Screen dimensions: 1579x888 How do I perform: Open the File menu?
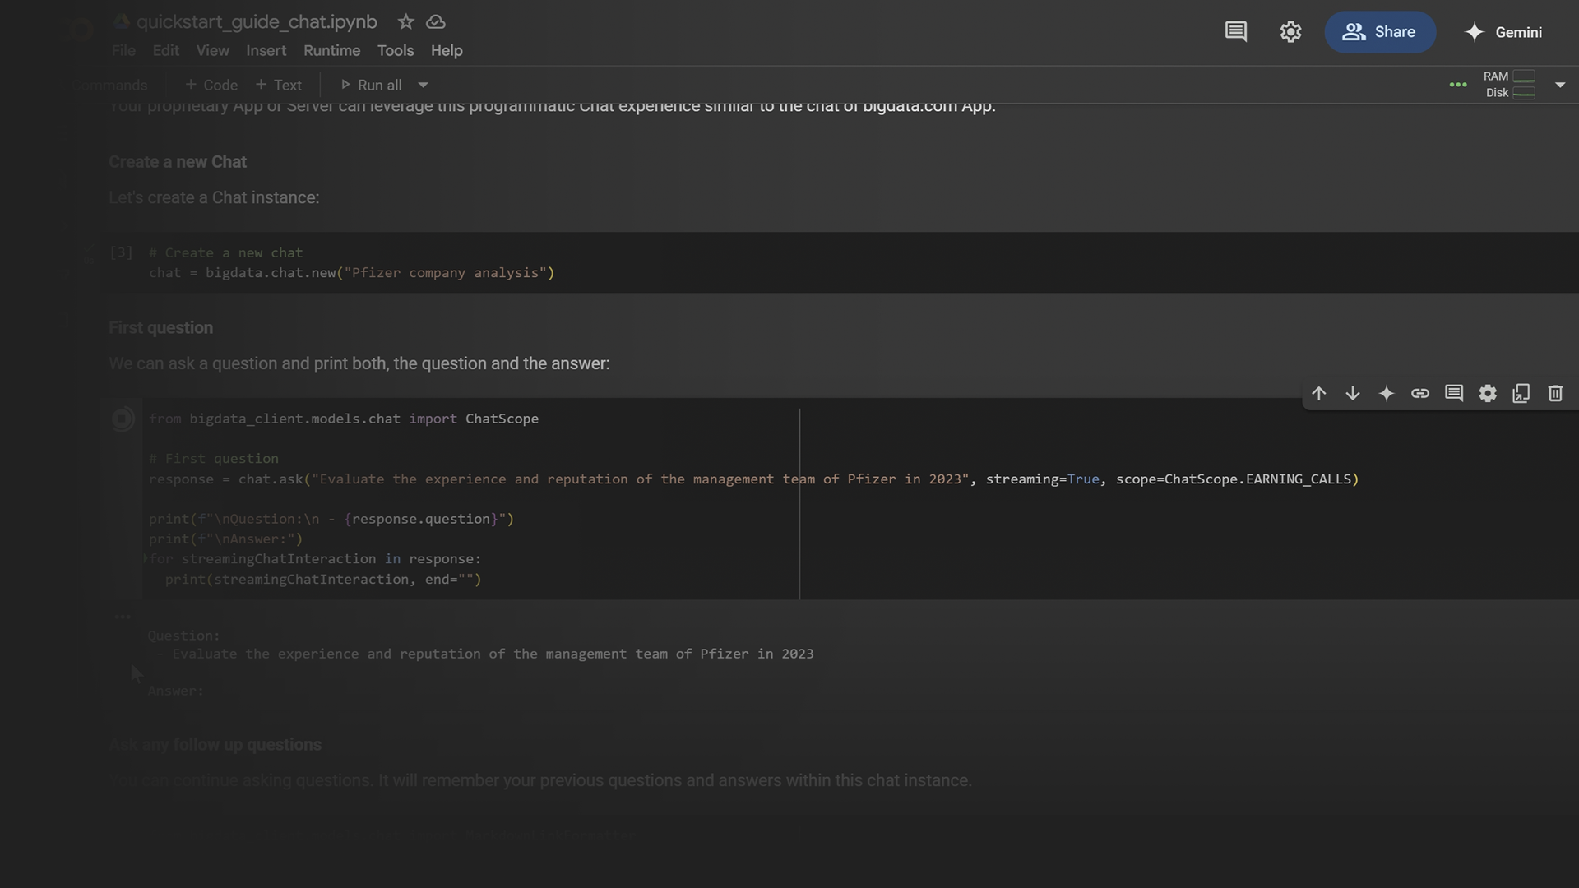(123, 51)
